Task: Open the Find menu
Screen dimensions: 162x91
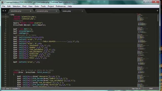Action: pos(24,6)
